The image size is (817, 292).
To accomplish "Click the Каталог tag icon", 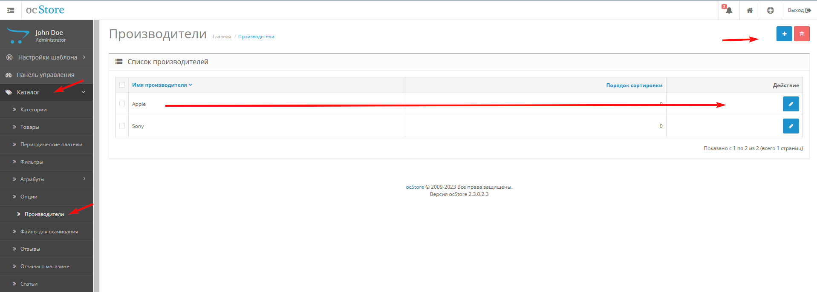I will click(9, 92).
